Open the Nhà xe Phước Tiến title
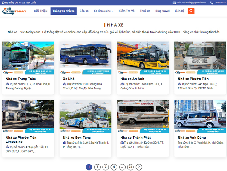This screenshot has height=171, width=227. pos(193,79)
